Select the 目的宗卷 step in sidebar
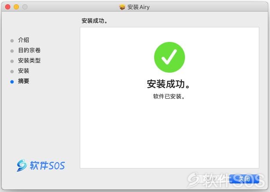This screenshot has height=192, width=270. (x=29, y=50)
